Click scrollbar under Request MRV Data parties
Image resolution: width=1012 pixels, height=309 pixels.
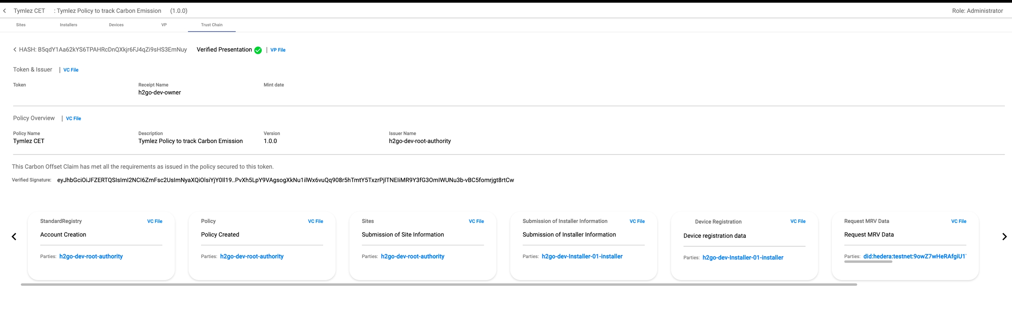(x=868, y=262)
